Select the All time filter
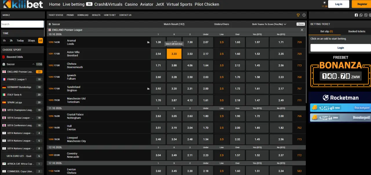Viewport: 371px width, 175px height. (41, 41)
